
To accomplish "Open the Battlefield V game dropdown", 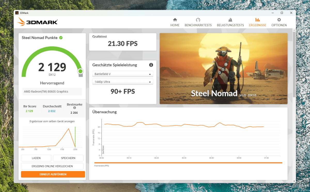I will pyautogui.click(x=123, y=74).
